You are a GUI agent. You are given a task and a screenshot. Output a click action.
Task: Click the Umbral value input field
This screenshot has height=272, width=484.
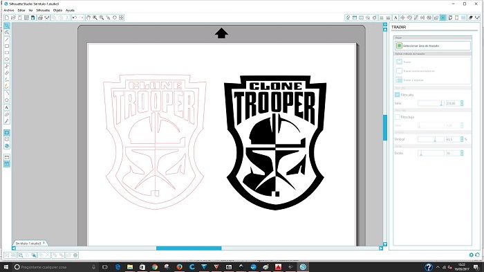(x=452, y=139)
